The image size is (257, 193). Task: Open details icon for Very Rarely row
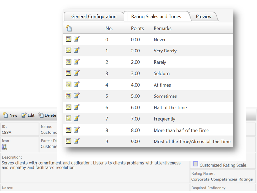[x=68, y=51]
